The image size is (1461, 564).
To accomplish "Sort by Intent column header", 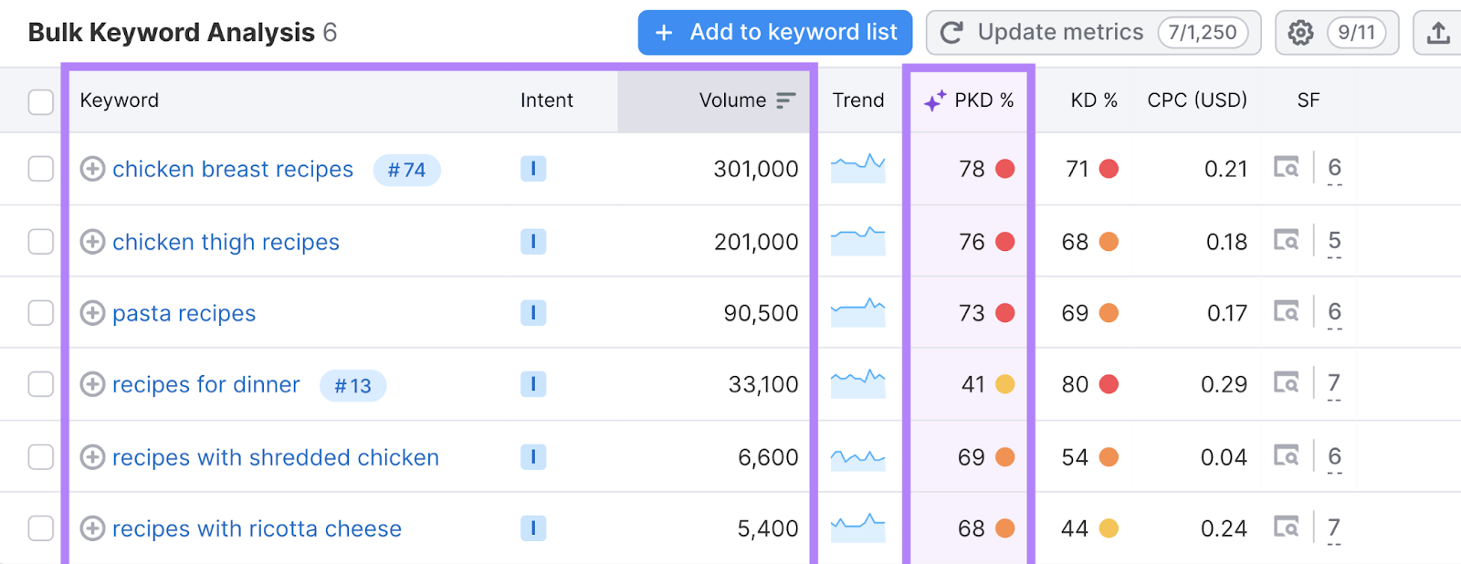I will [546, 100].
